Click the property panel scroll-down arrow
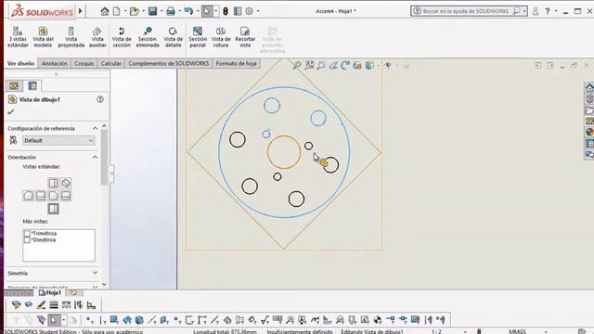The width and height of the screenshot is (594, 334). click(x=104, y=285)
